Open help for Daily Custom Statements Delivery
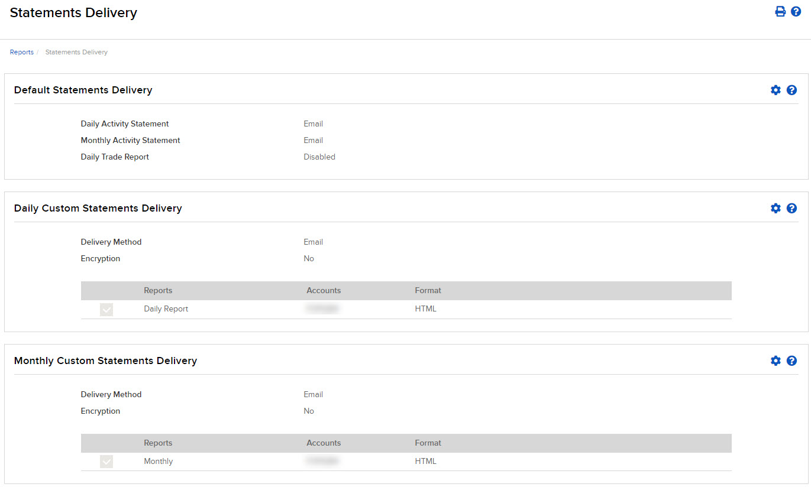 coord(791,208)
